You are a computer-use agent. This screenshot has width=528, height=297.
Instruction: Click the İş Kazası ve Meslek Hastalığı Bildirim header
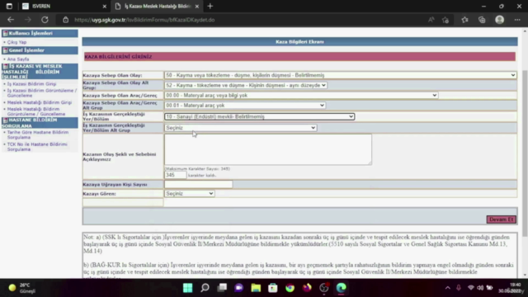(x=40, y=72)
